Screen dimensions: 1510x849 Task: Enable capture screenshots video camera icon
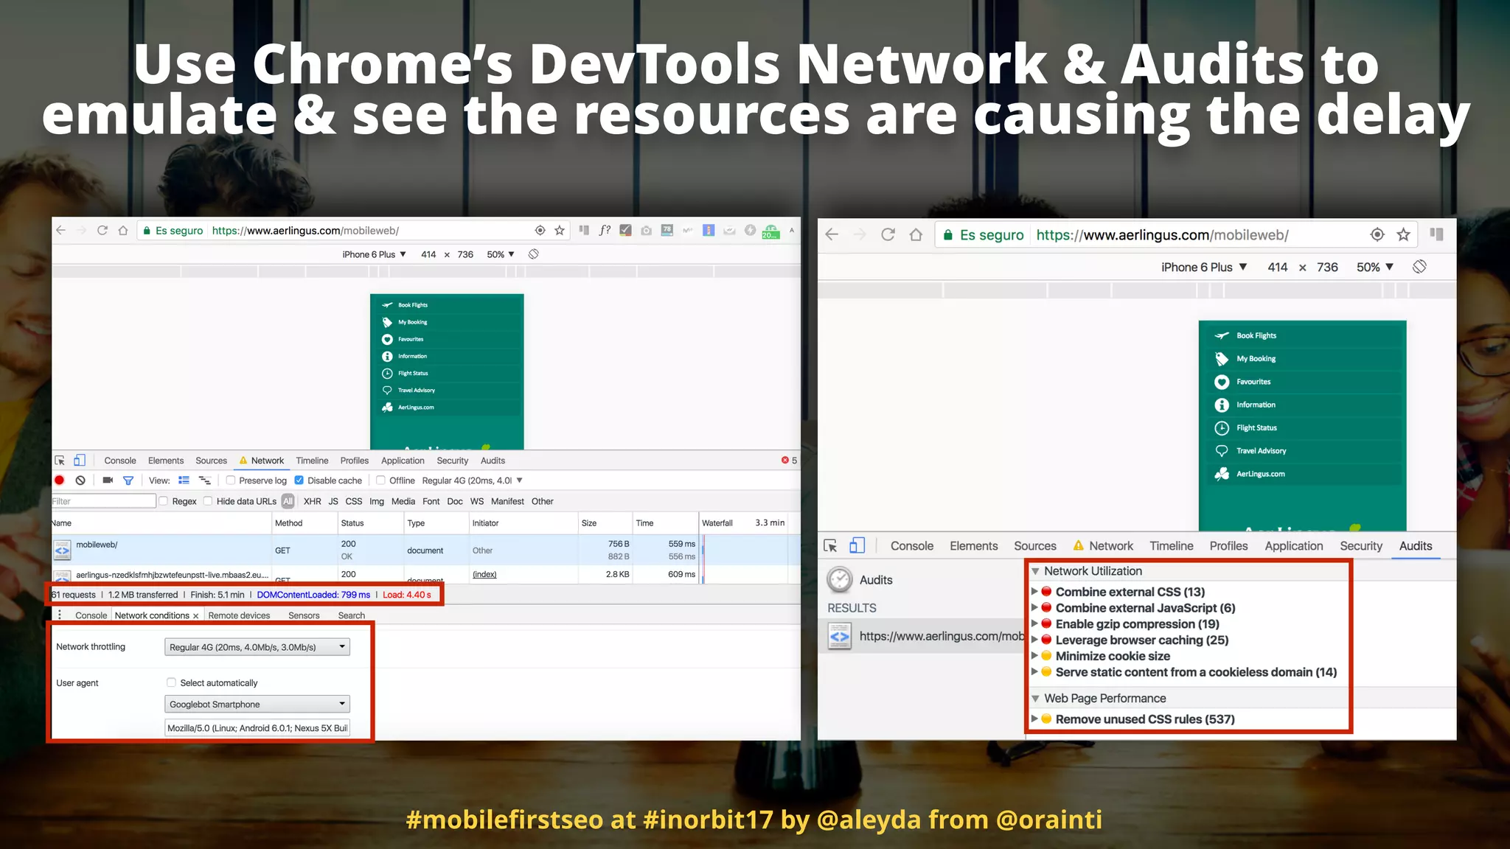[108, 481]
